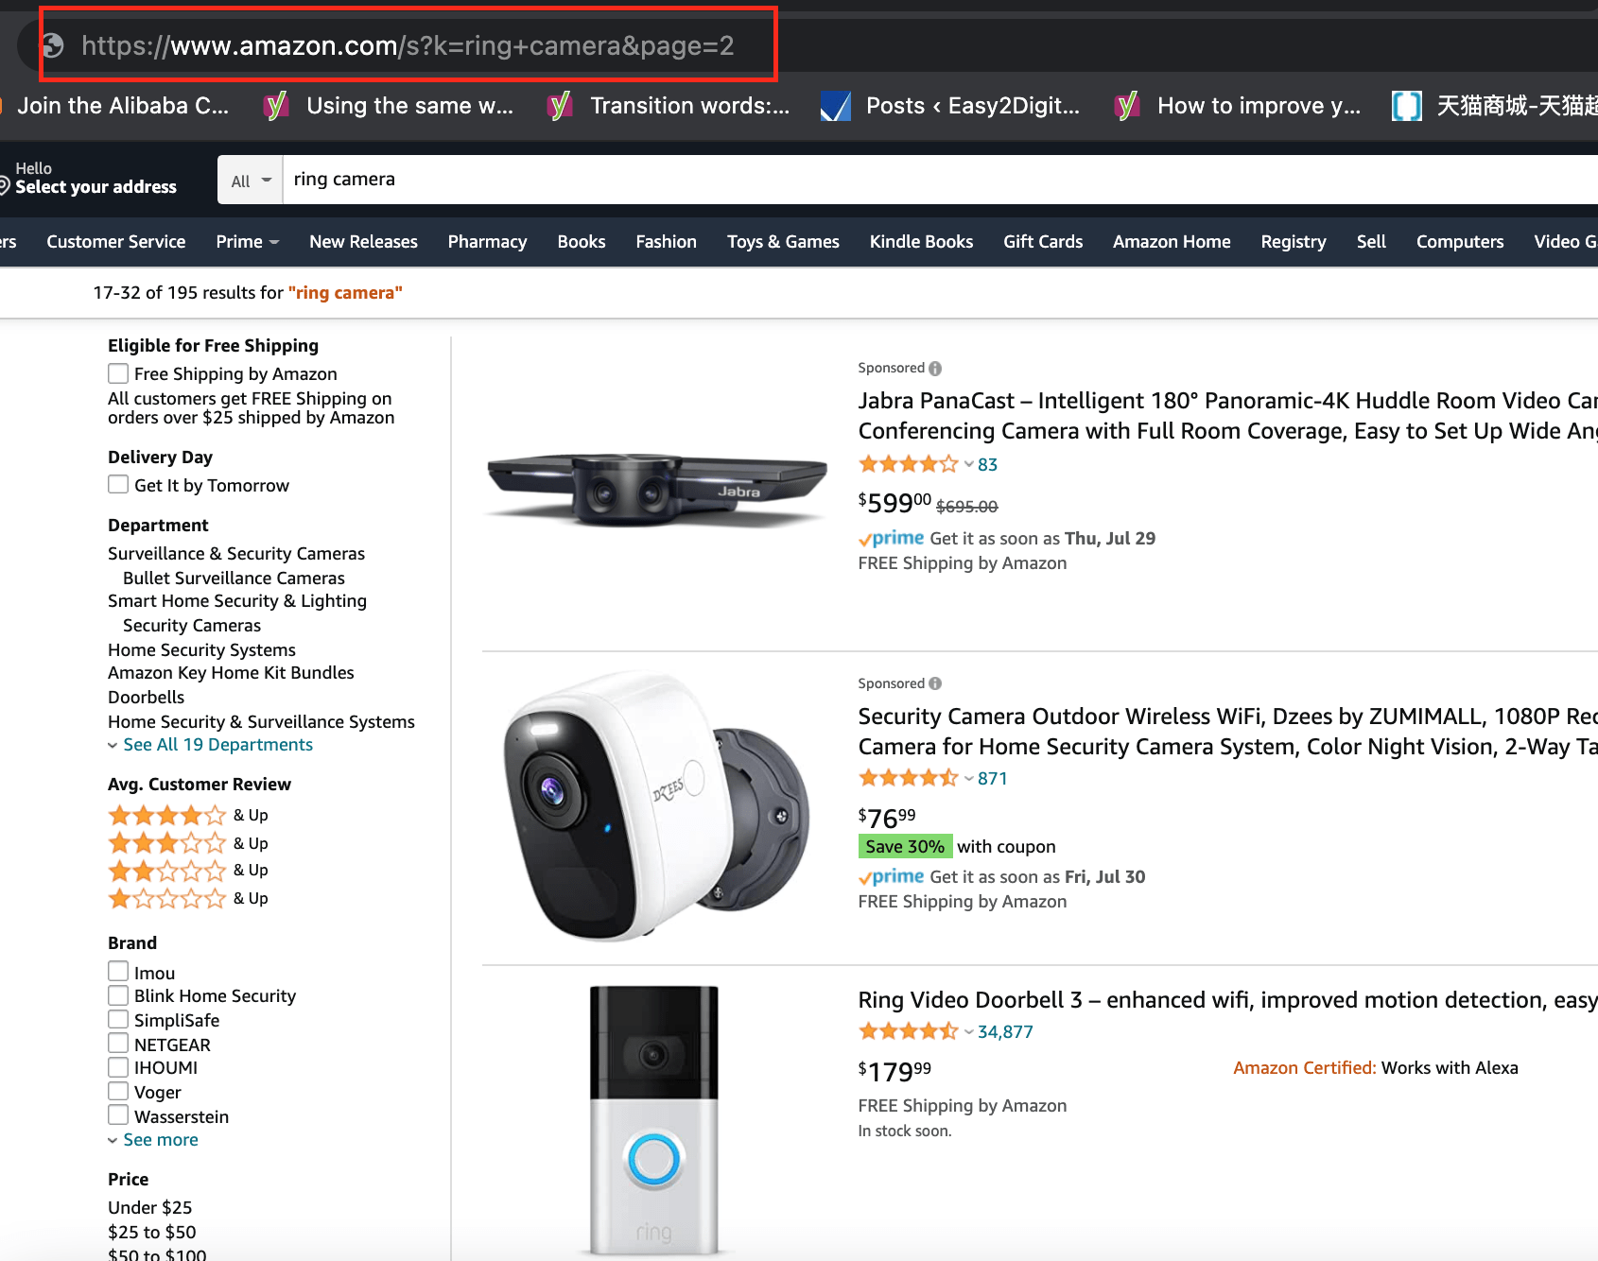Select the Blink Home Security brand checkbox

click(118, 995)
